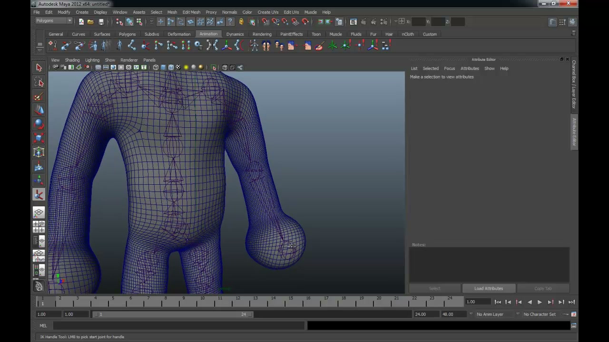Image resolution: width=609 pixels, height=342 pixels.
Task: Click the playback range slider bar
Action: pos(173,314)
